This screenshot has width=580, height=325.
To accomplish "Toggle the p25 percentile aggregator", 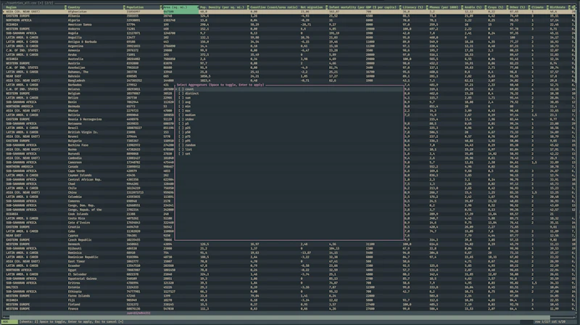I will [x=181, y=128].
